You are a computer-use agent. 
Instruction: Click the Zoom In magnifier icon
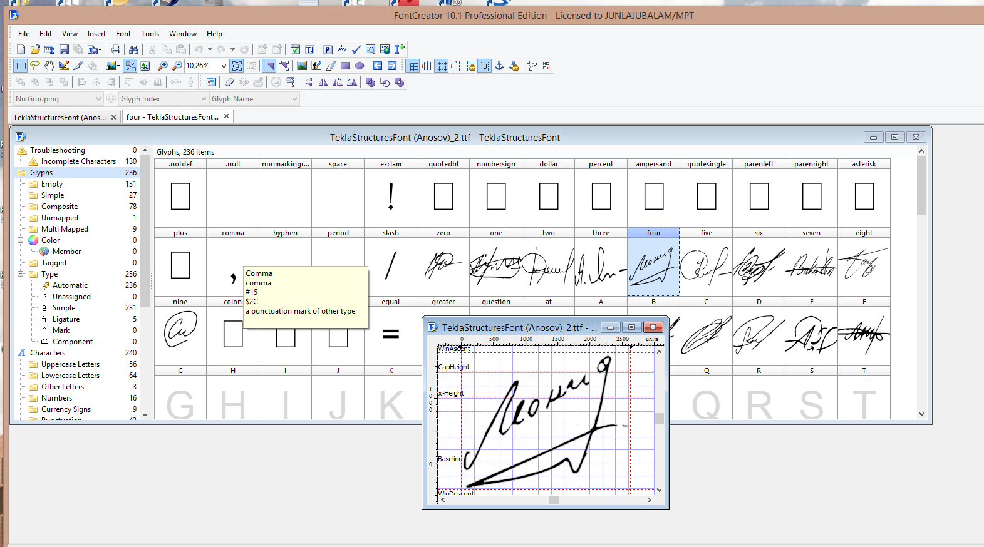163,66
